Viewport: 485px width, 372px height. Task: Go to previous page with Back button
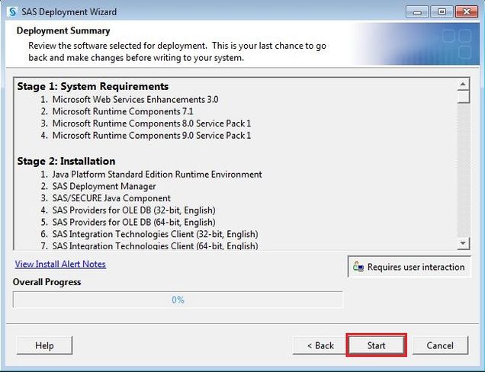[320, 345]
